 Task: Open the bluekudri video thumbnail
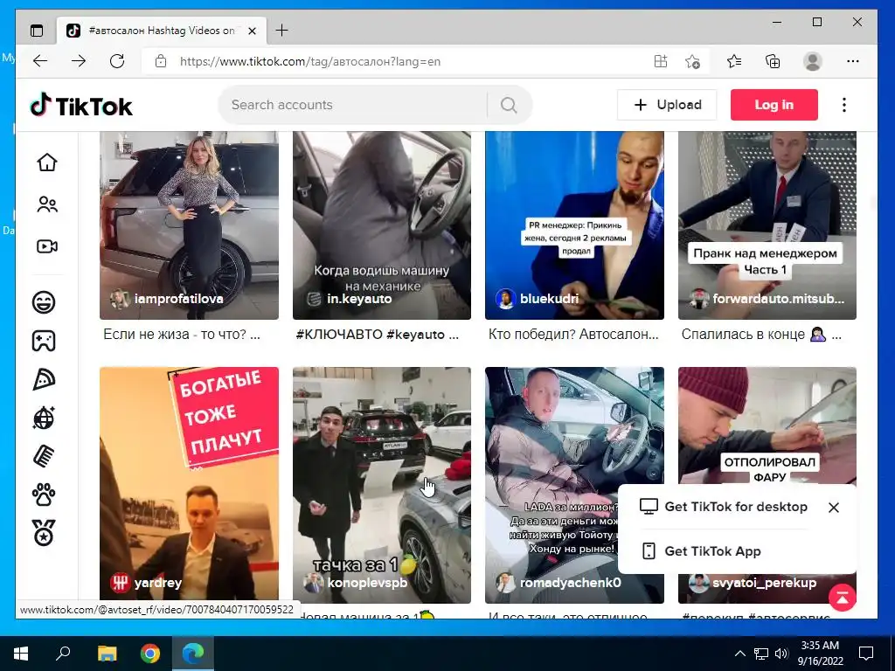click(x=574, y=225)
